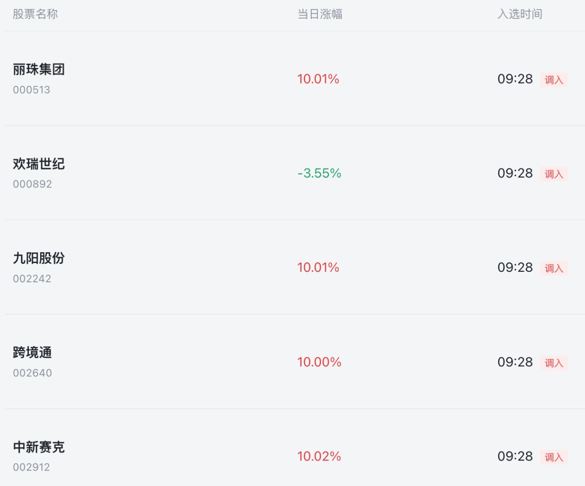The height and width of the screenshot is (486, 585).
Task: Select the 中新赛克 stock name
Action: click(x=39, y=447)
